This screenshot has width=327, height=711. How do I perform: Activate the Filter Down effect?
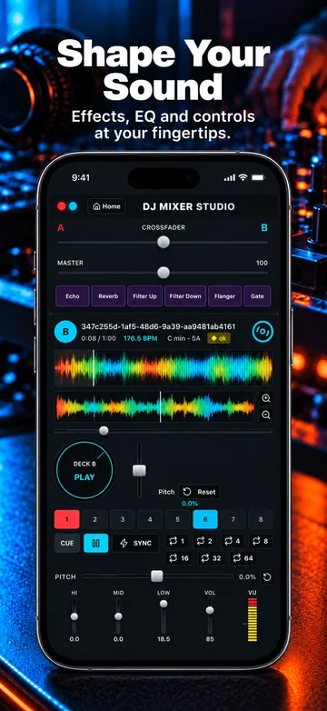click(185, 296)
